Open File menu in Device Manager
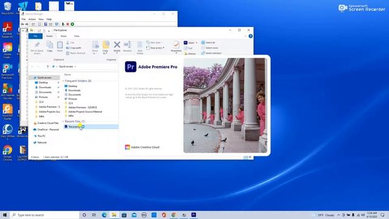The height and width of the screenshot is (219, 389). click(x=24, y=19)
